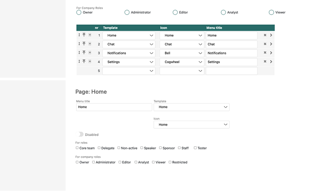Check the Delegate role checkbox
The height and width of the screenshot is (191, 335).
(x=99, y=148)
